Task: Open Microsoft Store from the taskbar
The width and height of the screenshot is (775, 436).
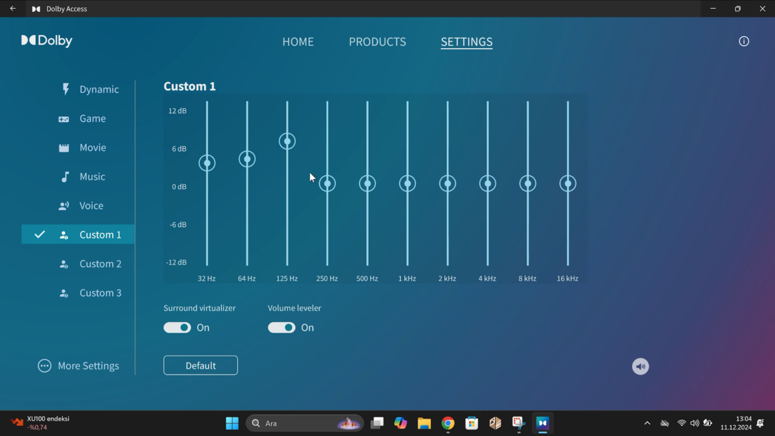Action: 472,423
